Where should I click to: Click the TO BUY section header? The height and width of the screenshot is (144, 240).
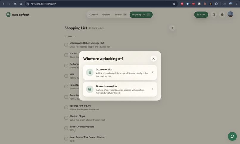click(x=70, y=36)
